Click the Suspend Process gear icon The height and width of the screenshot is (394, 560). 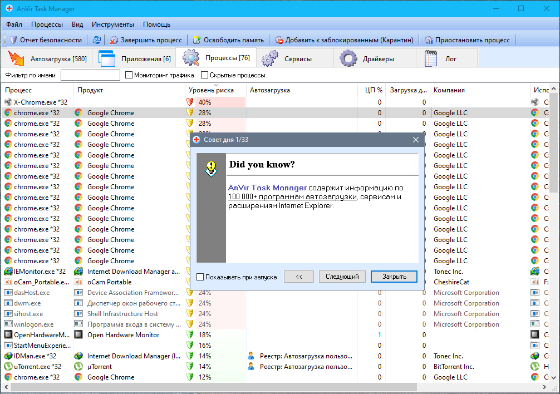click(429, 40)
